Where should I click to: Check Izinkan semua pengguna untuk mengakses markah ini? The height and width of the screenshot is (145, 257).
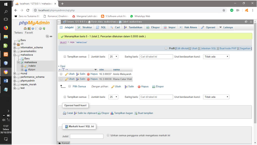108,135
